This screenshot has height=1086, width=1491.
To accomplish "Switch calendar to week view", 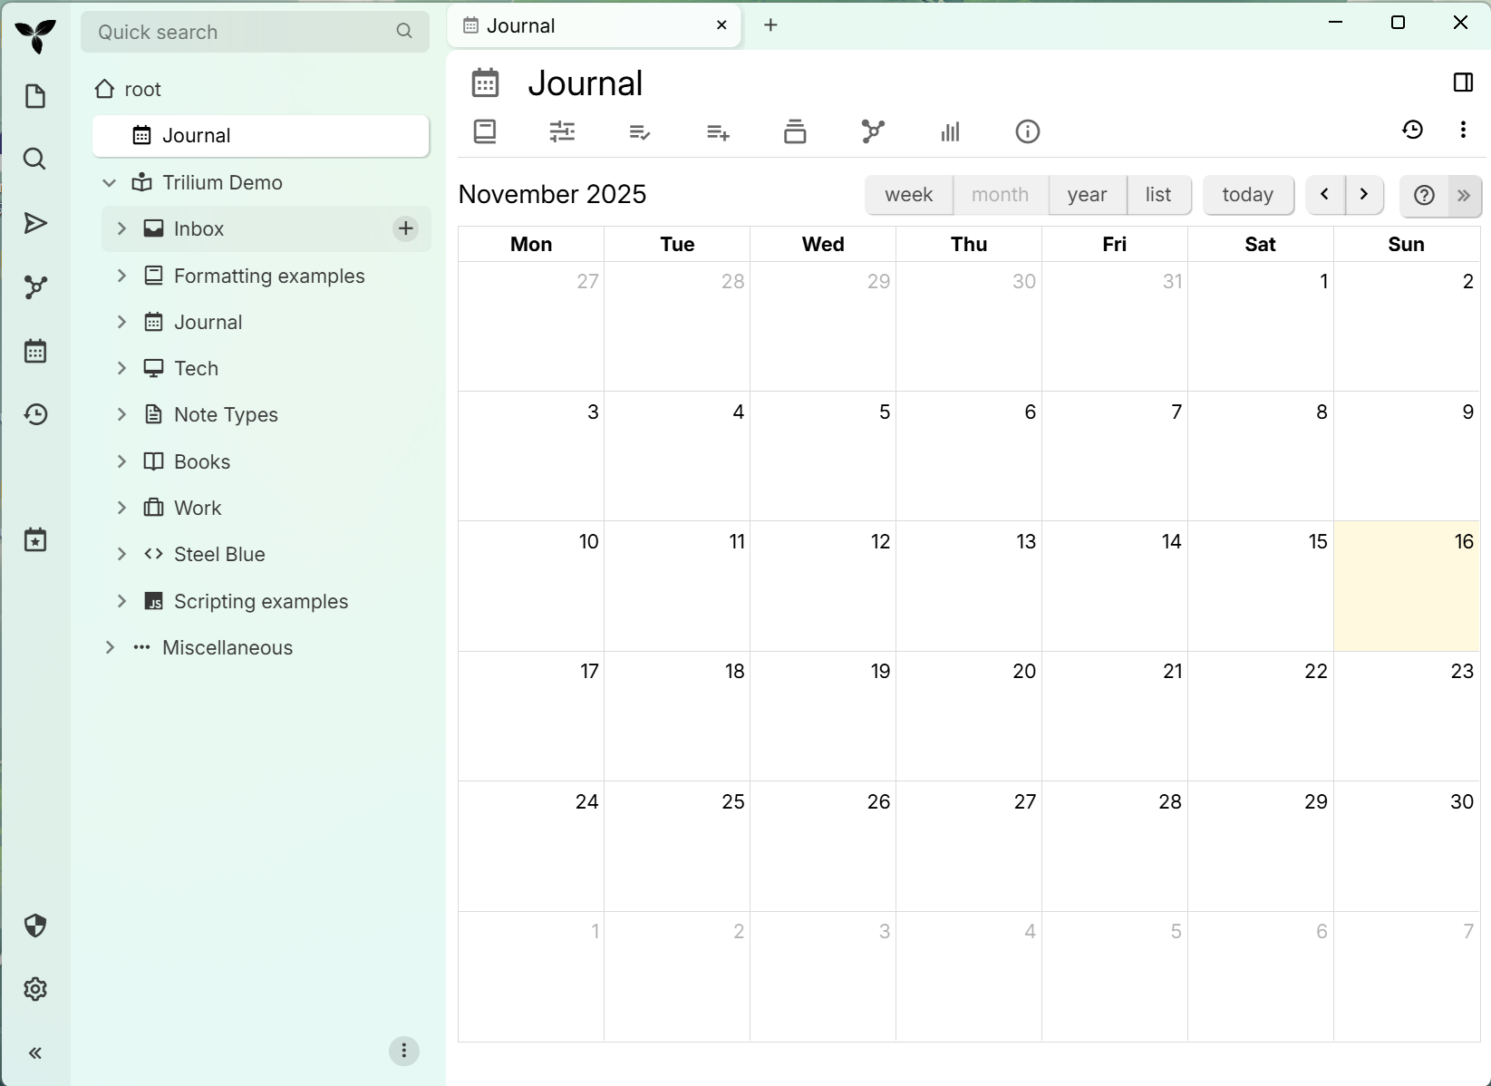I will [x=908, y=195].
